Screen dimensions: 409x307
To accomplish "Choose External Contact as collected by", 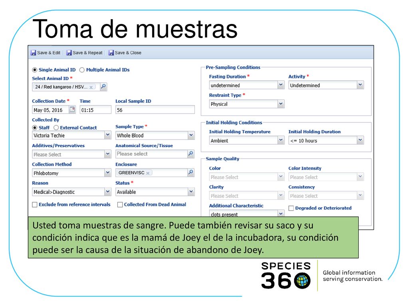I will (x=56, y=128).
